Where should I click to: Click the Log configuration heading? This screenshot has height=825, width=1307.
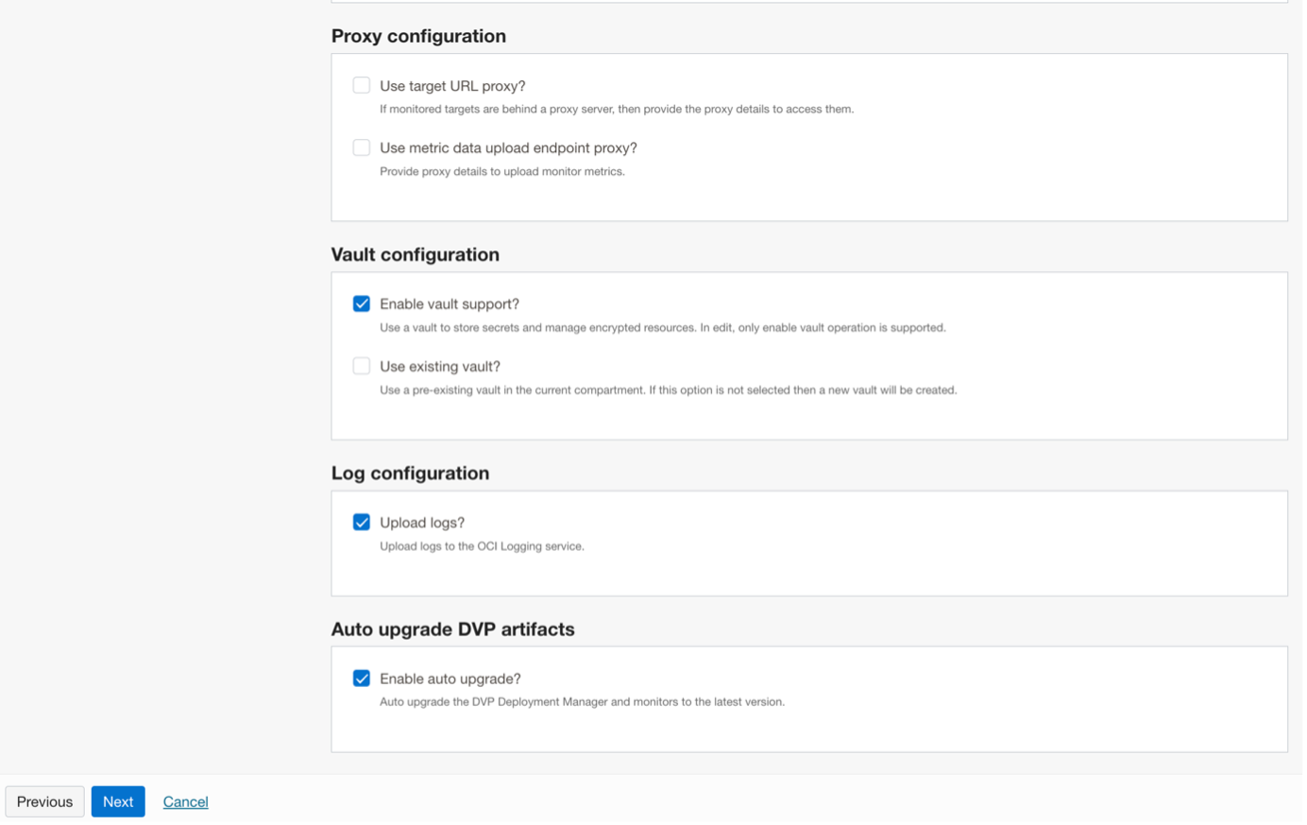410,473
